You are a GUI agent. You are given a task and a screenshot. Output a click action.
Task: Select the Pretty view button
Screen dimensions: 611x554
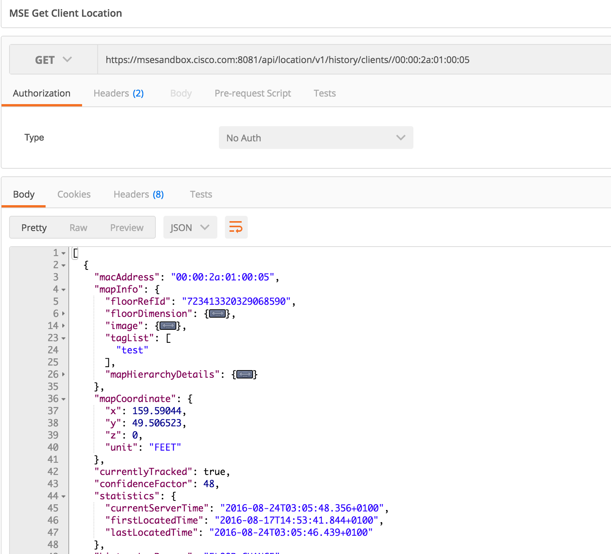click(34, 228)
